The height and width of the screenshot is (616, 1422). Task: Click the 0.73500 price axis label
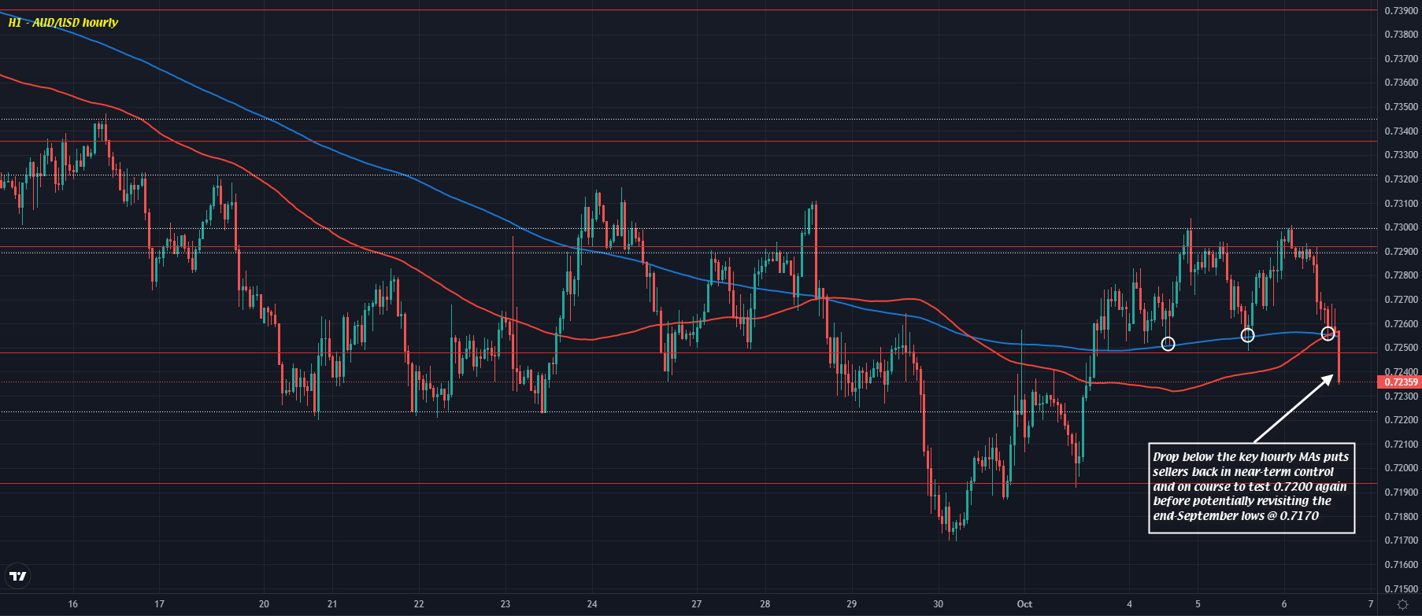point(1402,107)
